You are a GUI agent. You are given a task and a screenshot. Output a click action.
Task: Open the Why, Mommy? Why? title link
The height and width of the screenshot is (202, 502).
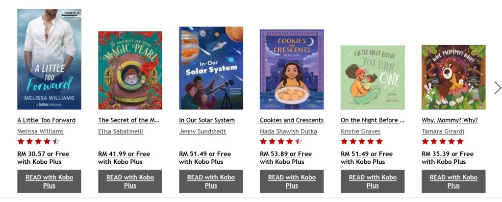click(450, 120)
